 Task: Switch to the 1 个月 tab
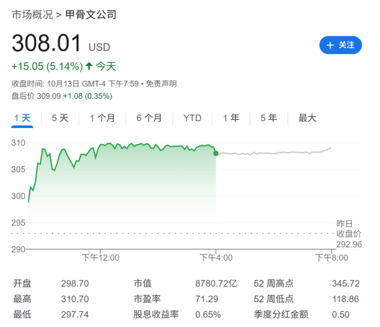click(102, 118)
